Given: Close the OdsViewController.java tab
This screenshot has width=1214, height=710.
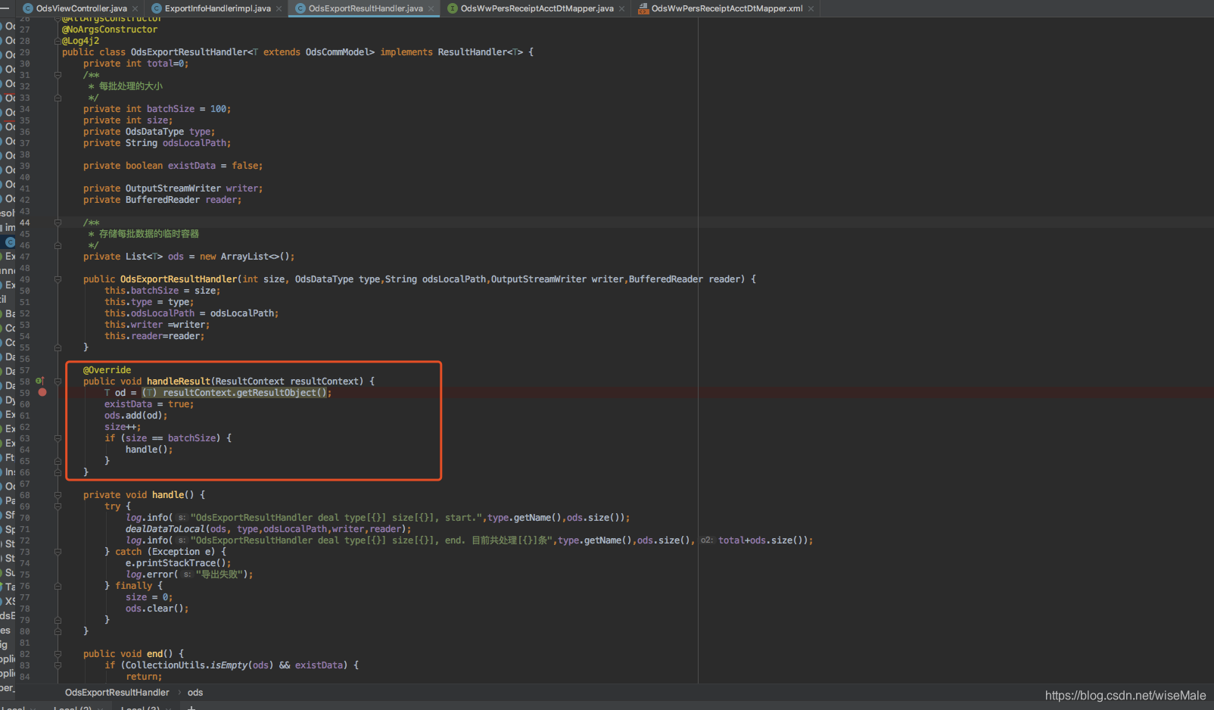Looking at the screenshot, I should 135,8.
